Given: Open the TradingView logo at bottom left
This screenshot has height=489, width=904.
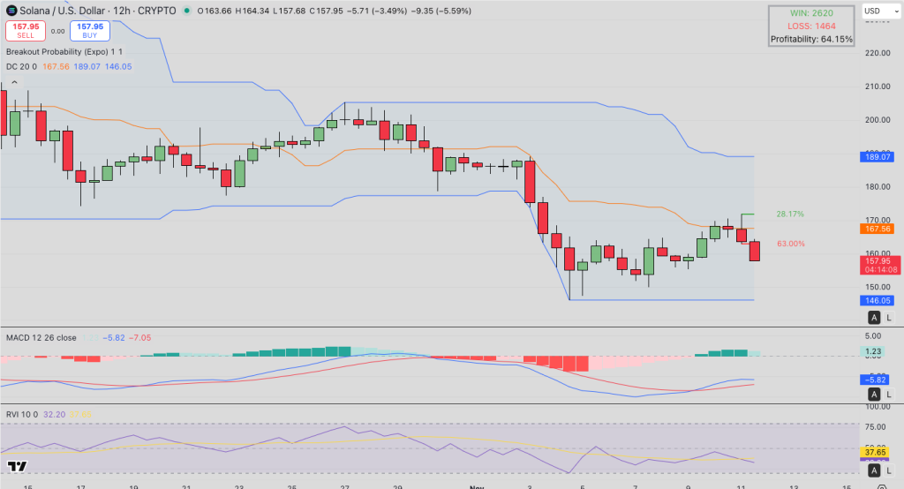Looking at the screenshot, I should (x=18, y=467).
